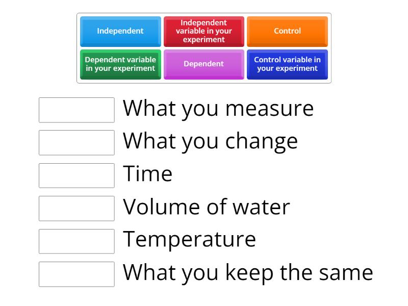Click the Temperature label text
The image size is (408, 306).
189,240
